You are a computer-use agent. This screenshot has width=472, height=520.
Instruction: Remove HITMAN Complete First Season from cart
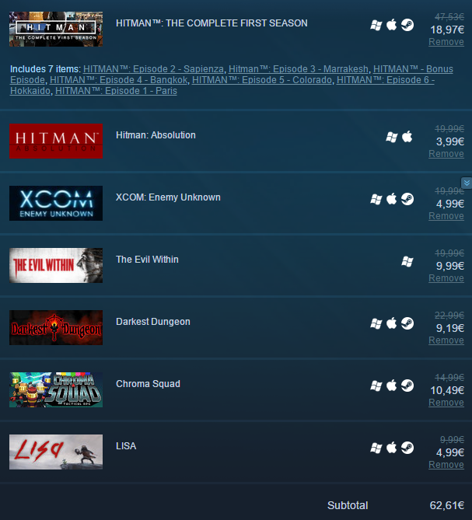[446, 42]
